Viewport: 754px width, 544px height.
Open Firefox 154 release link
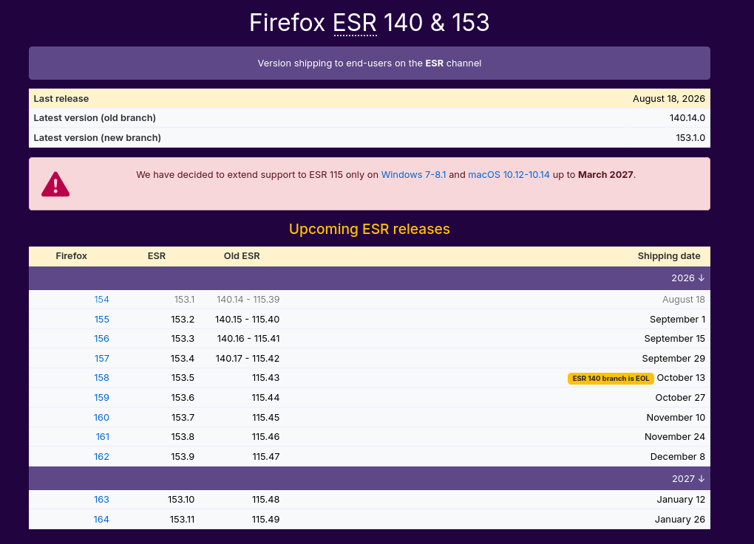tap(101, 300)
